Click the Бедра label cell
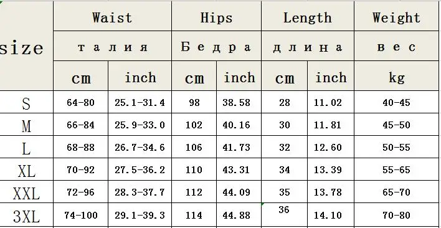The image size is (441, 228). click(216, 46)
